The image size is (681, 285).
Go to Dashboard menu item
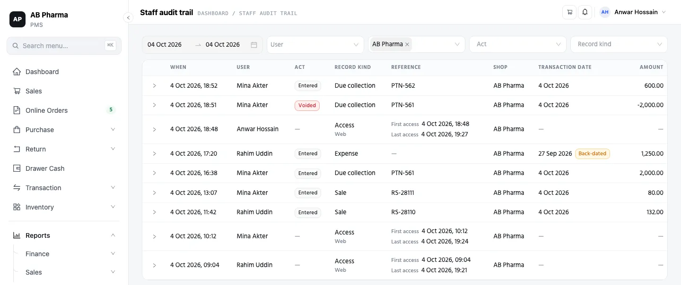pyautogui.click(x=64, y=72)
